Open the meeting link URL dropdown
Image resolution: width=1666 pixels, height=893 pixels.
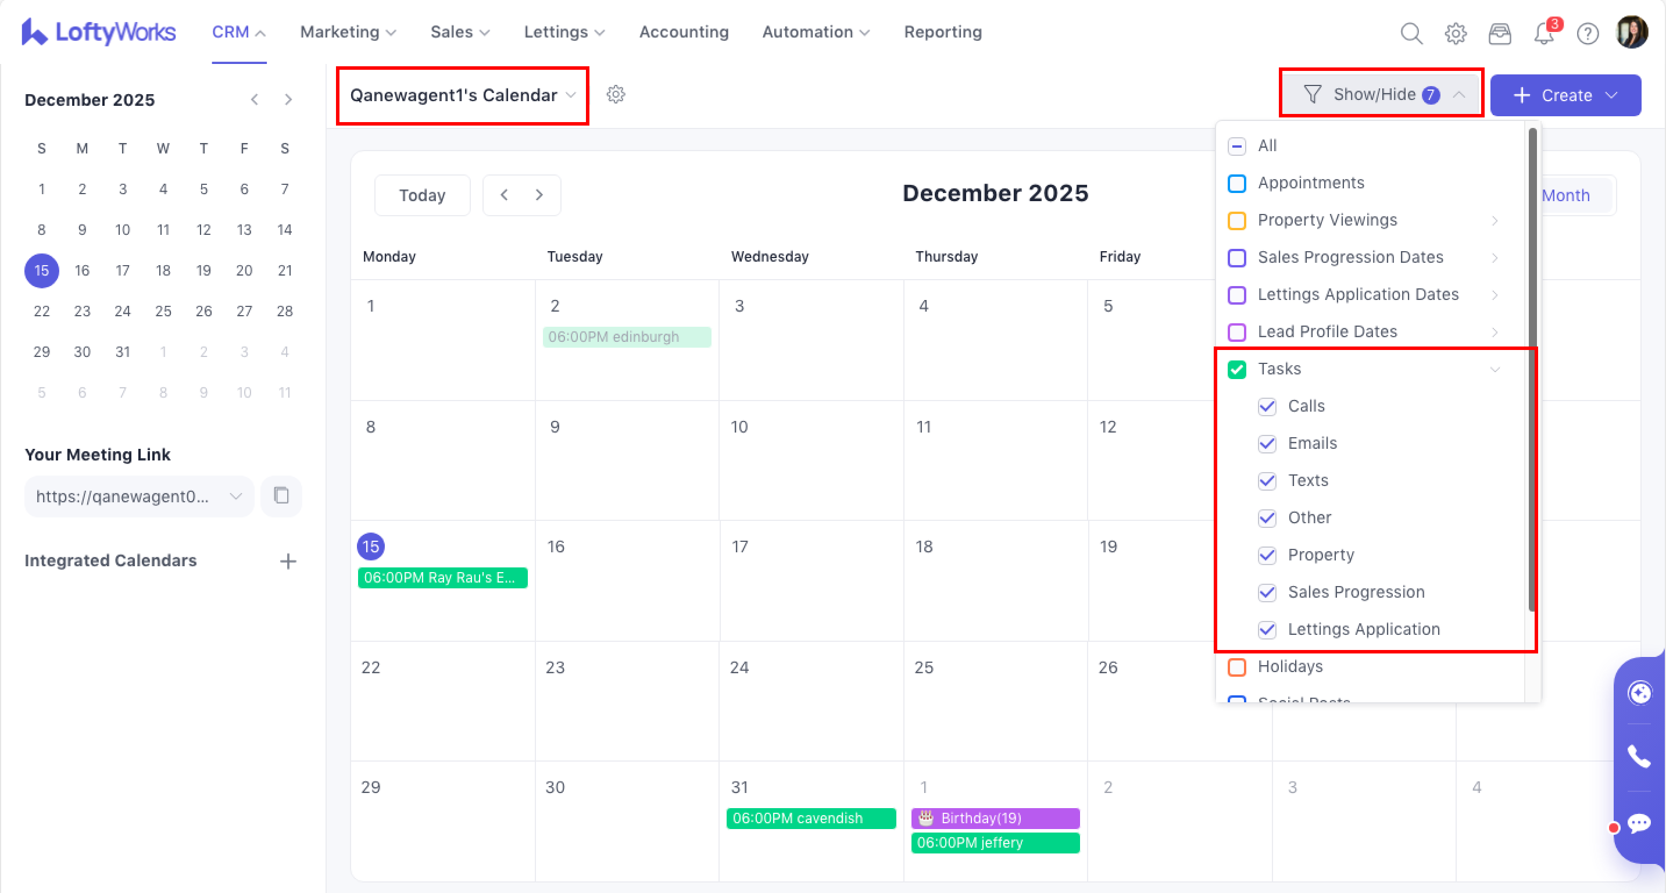click(235, 496)
